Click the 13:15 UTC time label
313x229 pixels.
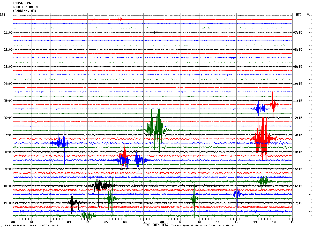298,135
